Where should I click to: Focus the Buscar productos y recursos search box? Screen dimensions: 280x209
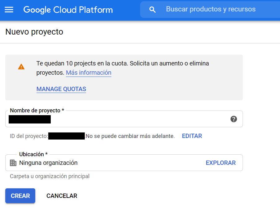coord(210,10)
